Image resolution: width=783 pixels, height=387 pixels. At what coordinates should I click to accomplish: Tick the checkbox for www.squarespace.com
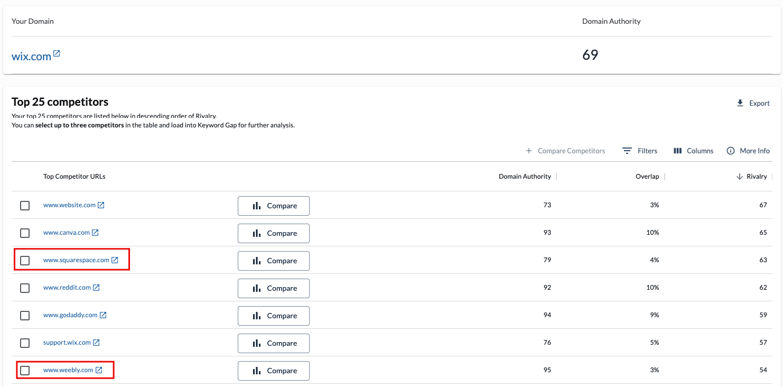tap(25, 261)
